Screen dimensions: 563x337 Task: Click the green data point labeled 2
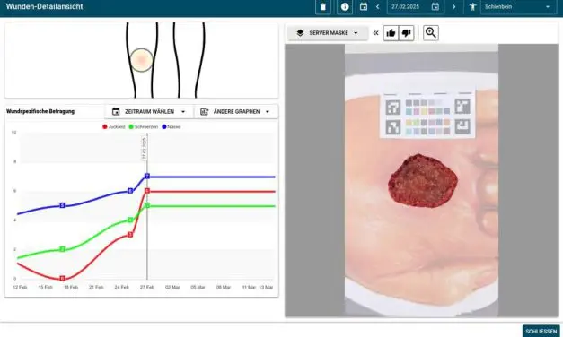pos(62,249)
